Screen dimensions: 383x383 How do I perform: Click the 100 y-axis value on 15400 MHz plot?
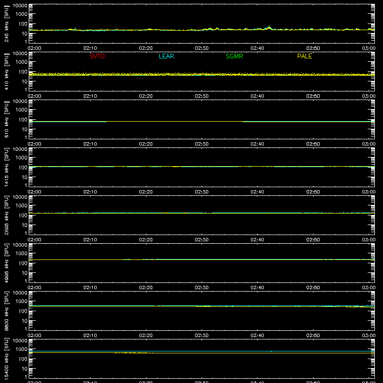23,359
